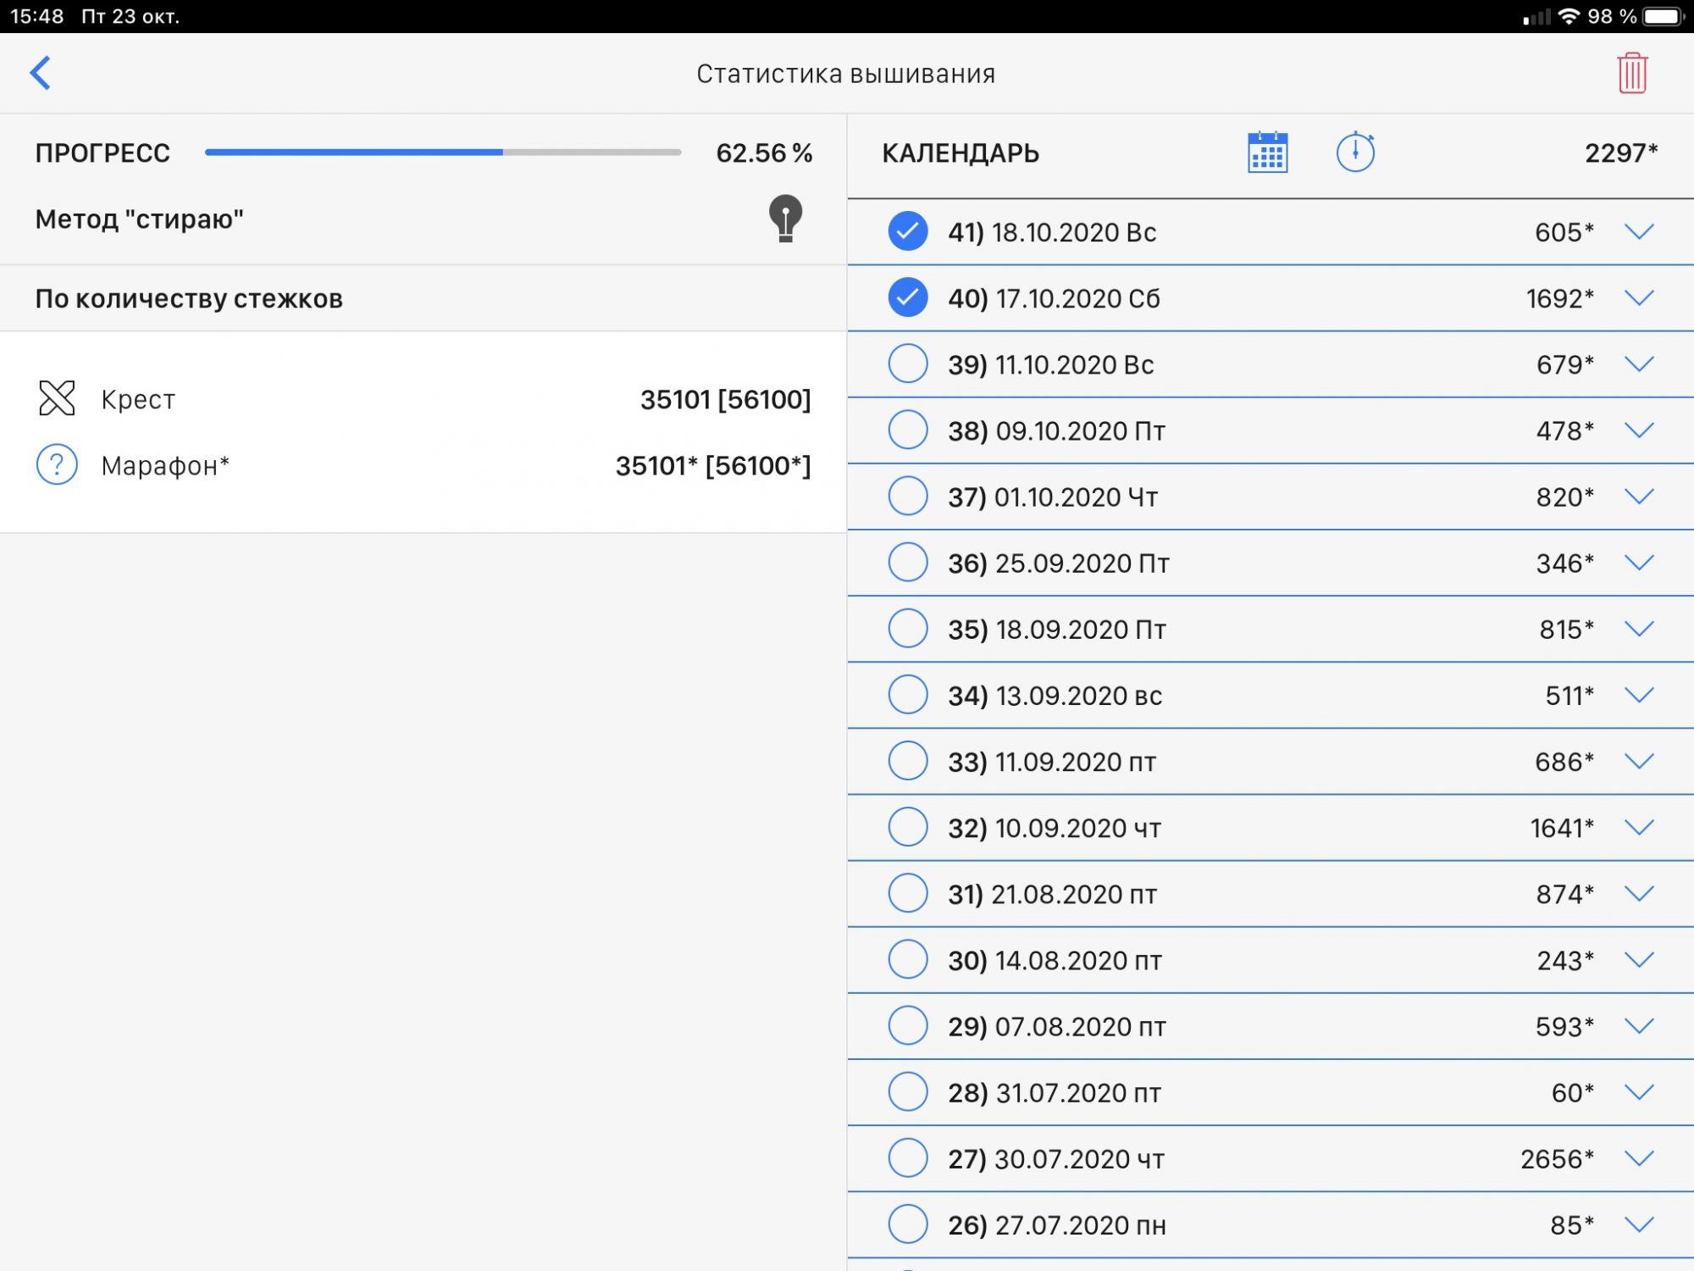
Task: Tap the red trash delete icon
Action: (1631, 74)
